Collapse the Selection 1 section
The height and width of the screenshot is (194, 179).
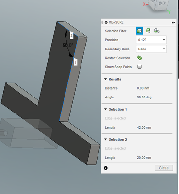click(x=106, y=109)
